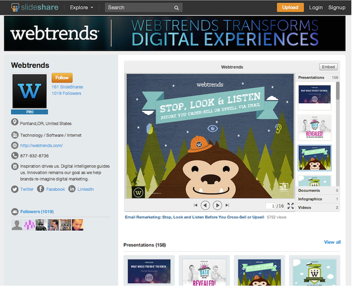Click the Webtrends banner advertisement
The width and height of the screenshot is (352, 286).
174,34
